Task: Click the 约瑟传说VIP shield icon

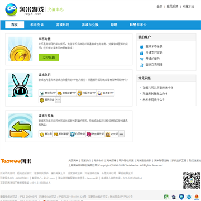Action: tap(79, 93)
